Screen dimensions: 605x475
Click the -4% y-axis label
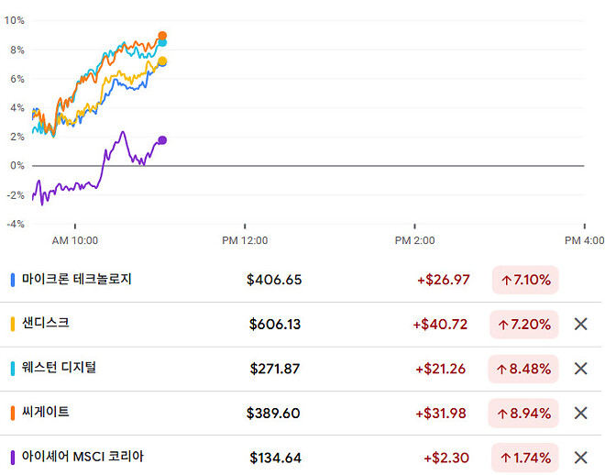click(16, 224)
